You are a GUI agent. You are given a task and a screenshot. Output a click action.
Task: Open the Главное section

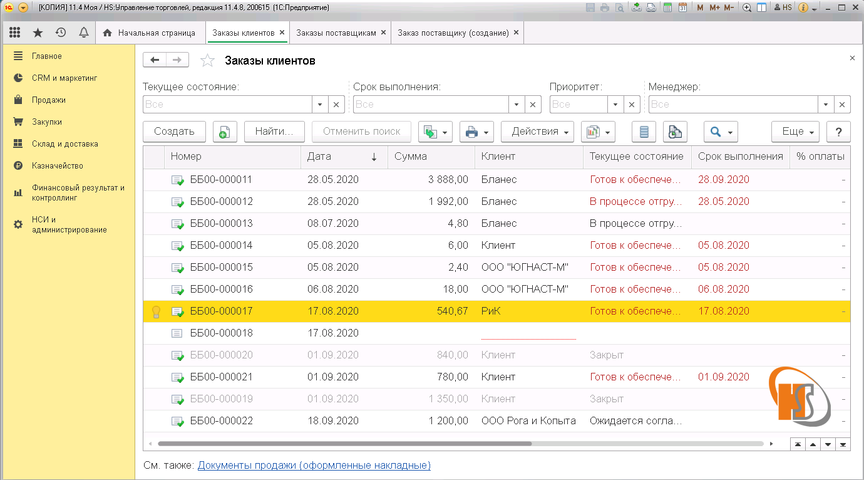tap(69, 56)
